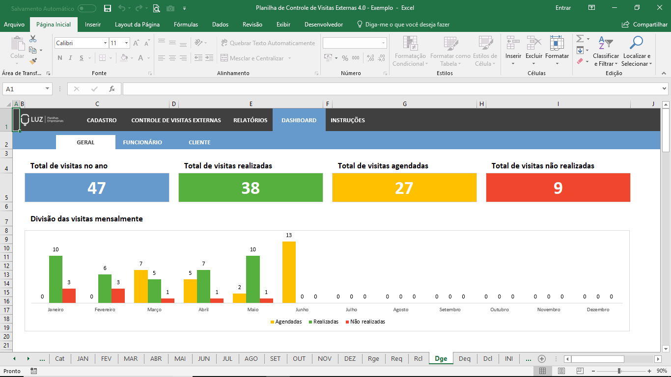Click the Save icon in title bar
This screenshot has height=377, width=671.
coord(108,8)
